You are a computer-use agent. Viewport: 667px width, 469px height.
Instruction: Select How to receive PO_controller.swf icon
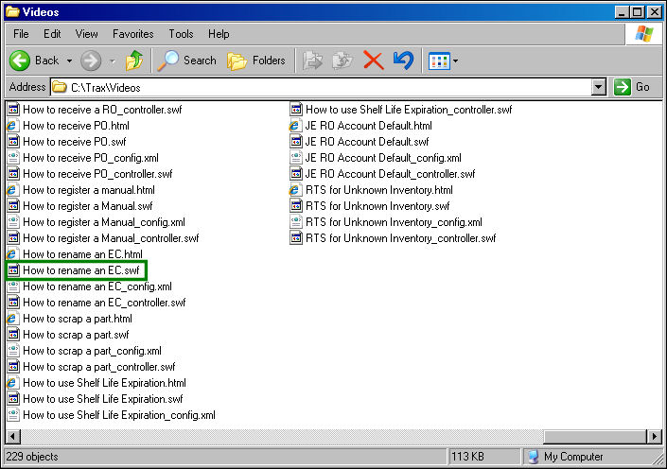point(13,174)
